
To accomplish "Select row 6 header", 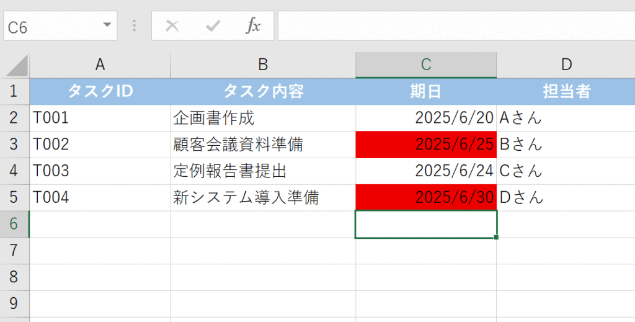I will (x=14, y=224).
